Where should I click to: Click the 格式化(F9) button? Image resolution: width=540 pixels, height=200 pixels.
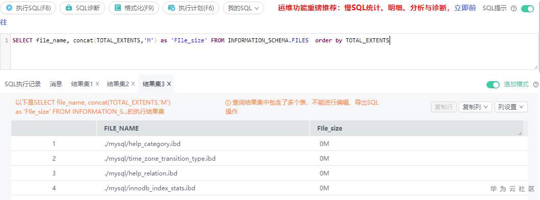[134, 8]
